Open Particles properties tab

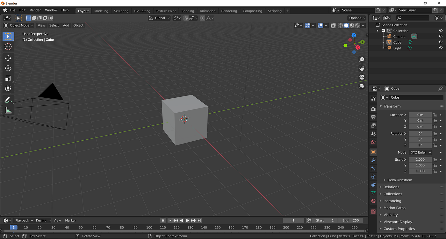(x=373, y=169)
